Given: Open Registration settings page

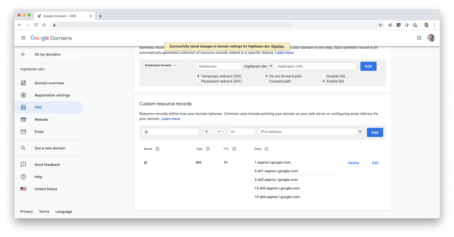Looking at the screenshot, I should click(52, 95).
